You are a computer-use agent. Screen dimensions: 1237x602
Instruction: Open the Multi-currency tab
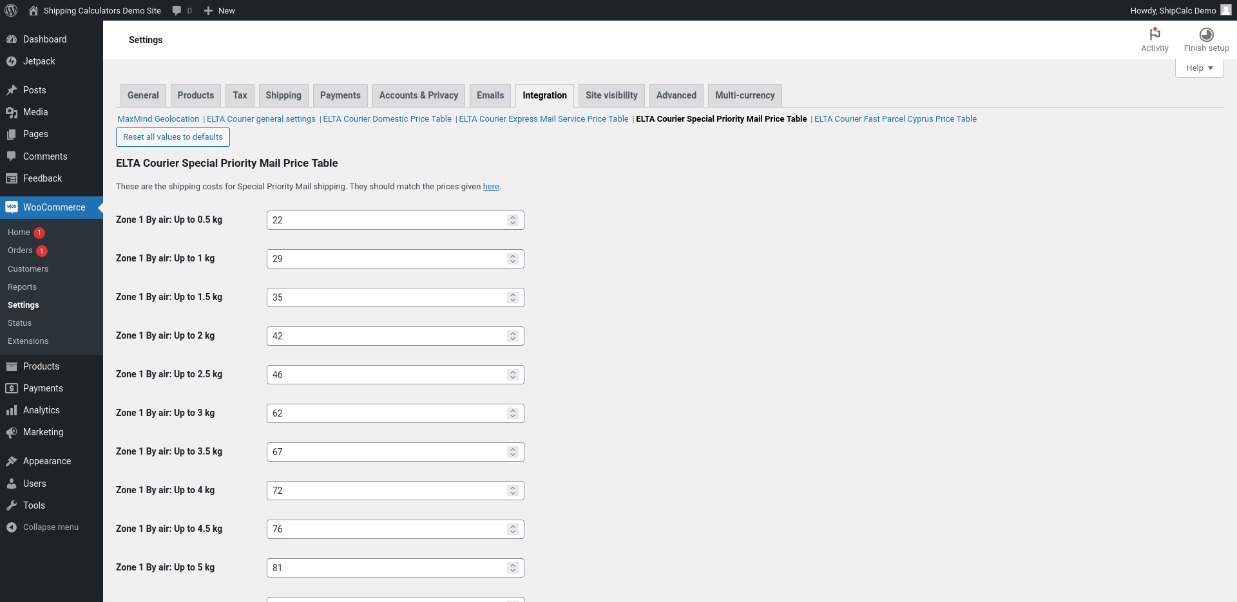[x=745, y=95]
